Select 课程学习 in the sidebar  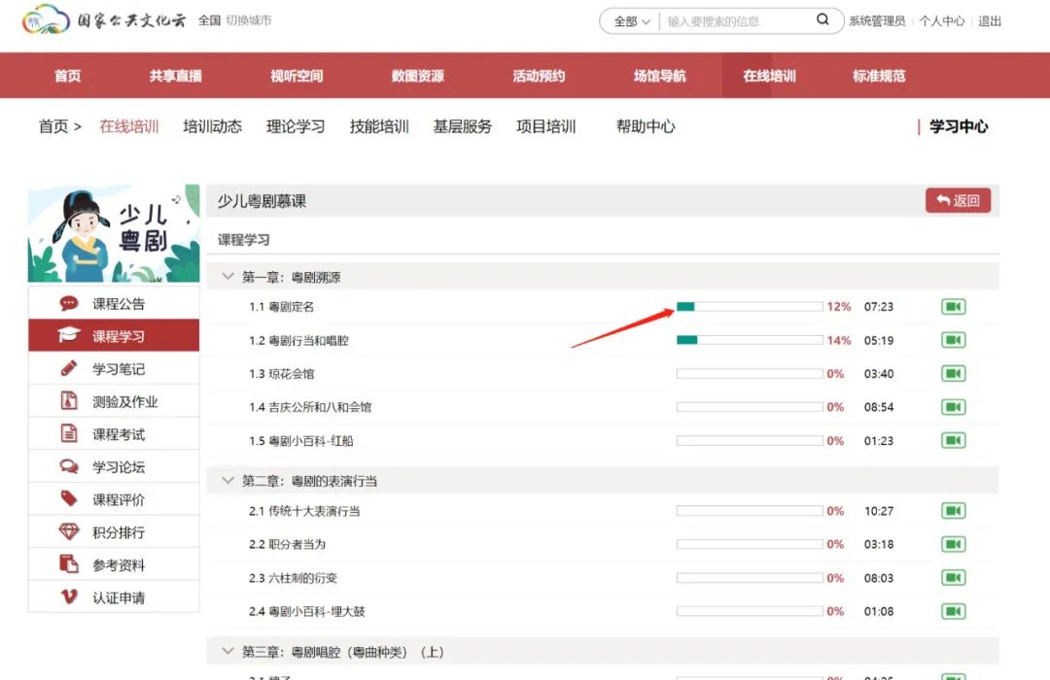point(114,335)
